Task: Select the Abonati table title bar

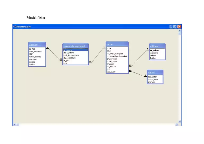Action: 37,45
